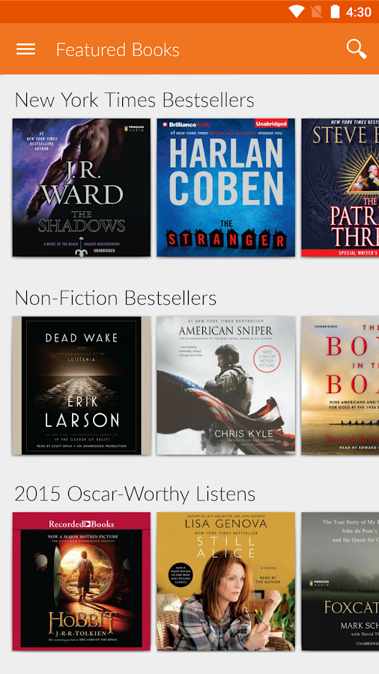The height and width of the screenshot is (674, 379).
Task: Select the Steve Berry Patriot Threat cover
Action: 340,187
